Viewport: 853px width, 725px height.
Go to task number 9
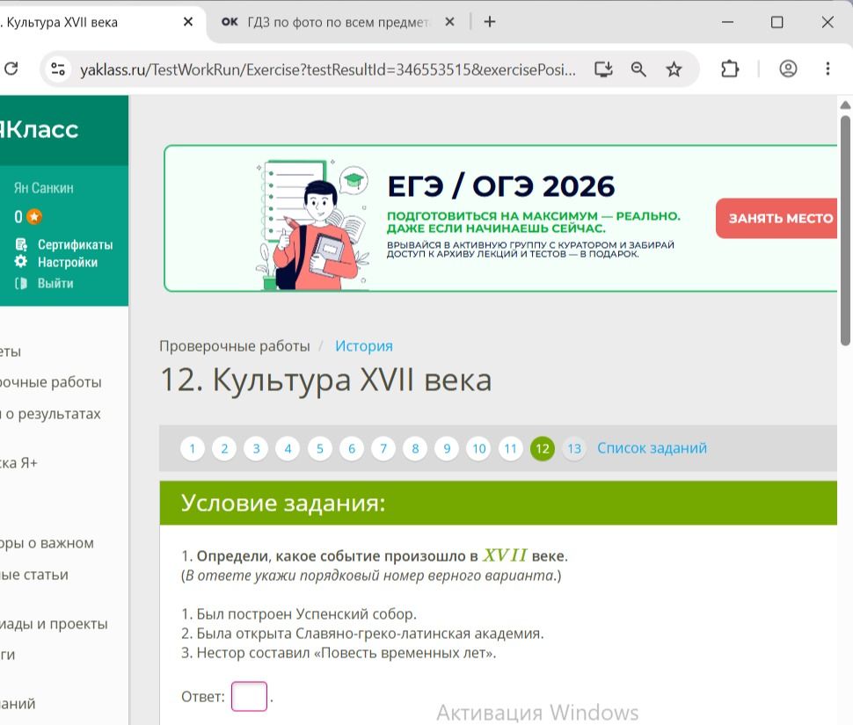[x=448, y=449]
